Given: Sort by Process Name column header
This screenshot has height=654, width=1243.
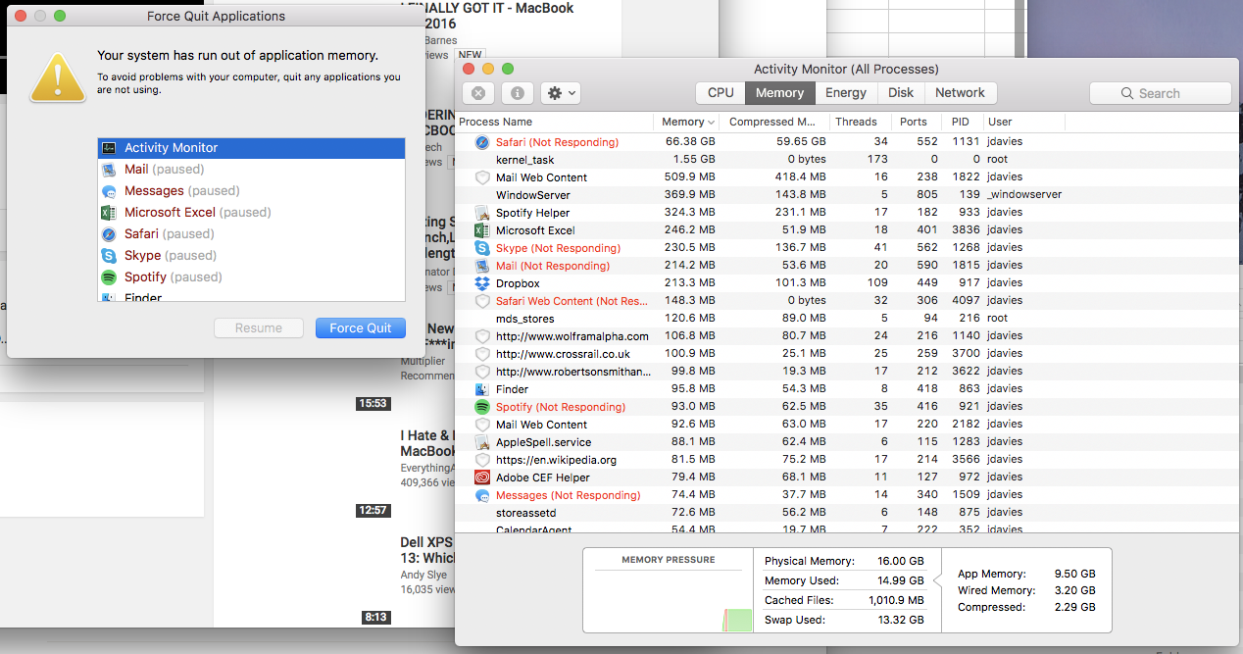Looking at the screenshot, I should point(555,122).
